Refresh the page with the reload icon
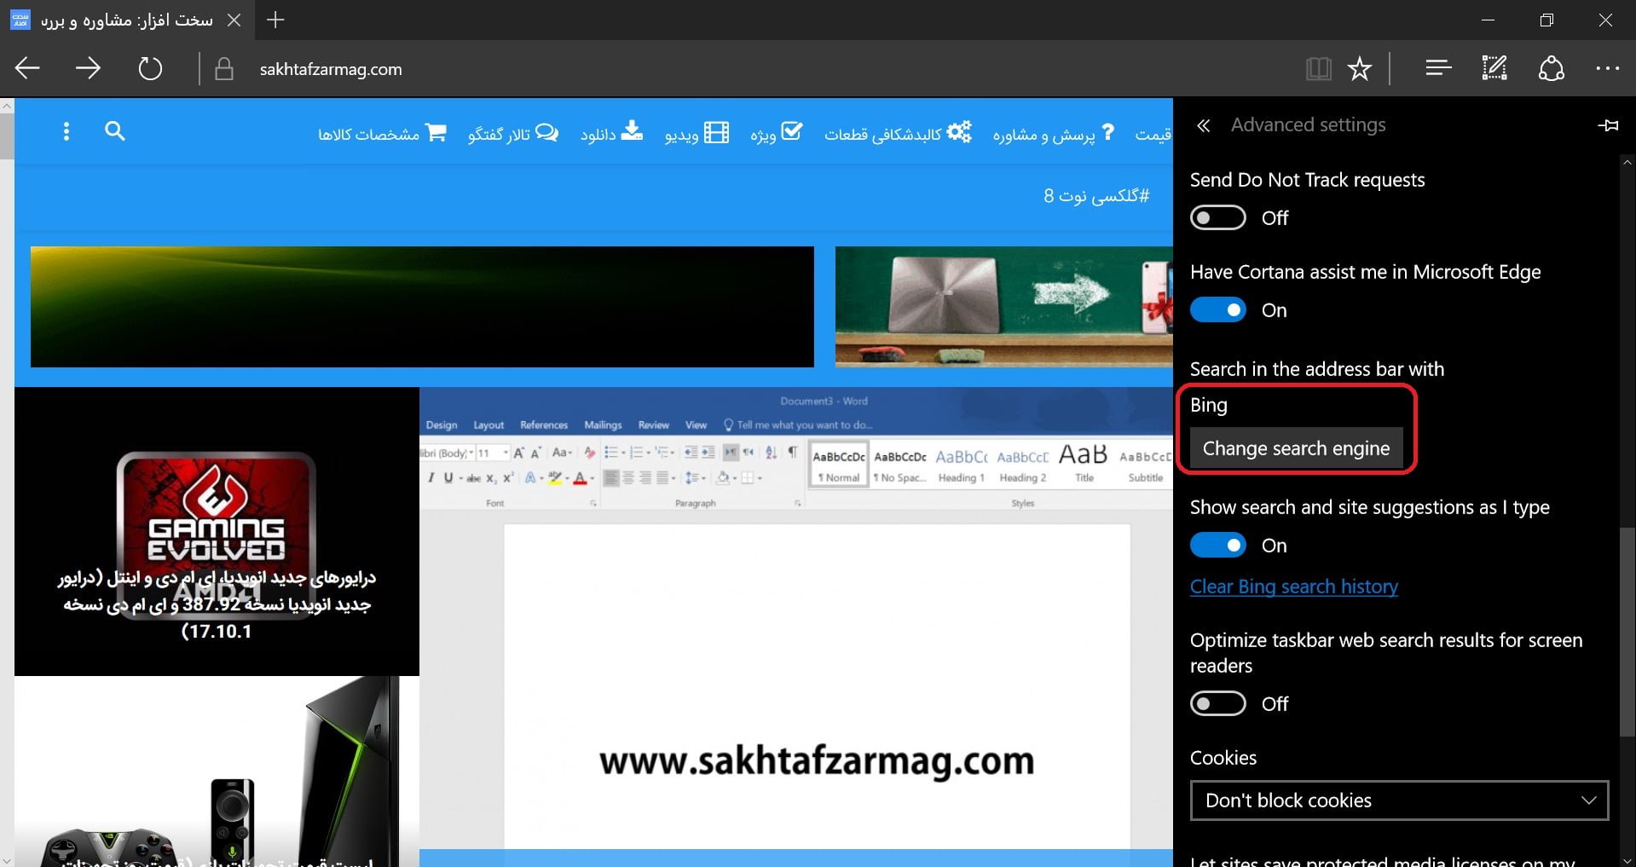 150,68
